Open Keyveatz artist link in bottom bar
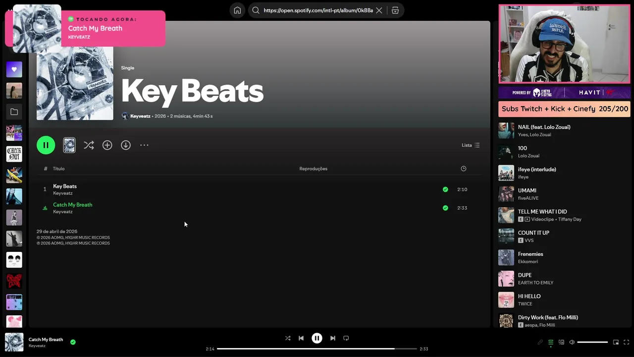This screenshot has width=634, height=357. point(37,346)
